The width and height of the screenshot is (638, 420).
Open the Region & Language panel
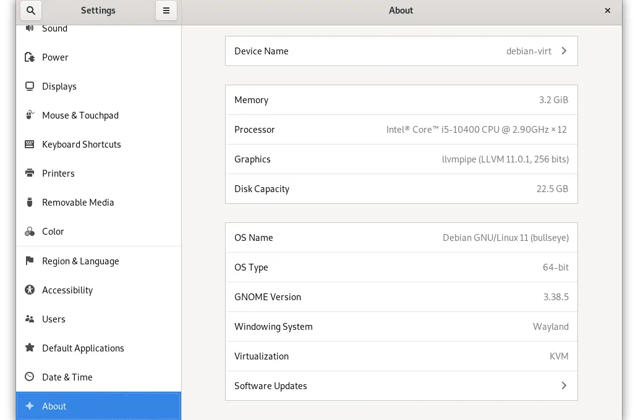point(80,261)
